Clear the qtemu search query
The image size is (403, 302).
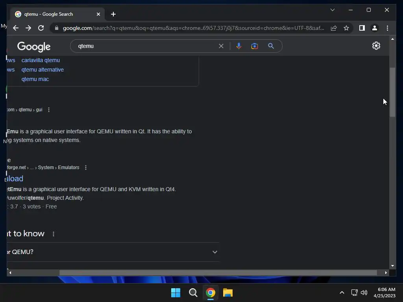[221, 46]
